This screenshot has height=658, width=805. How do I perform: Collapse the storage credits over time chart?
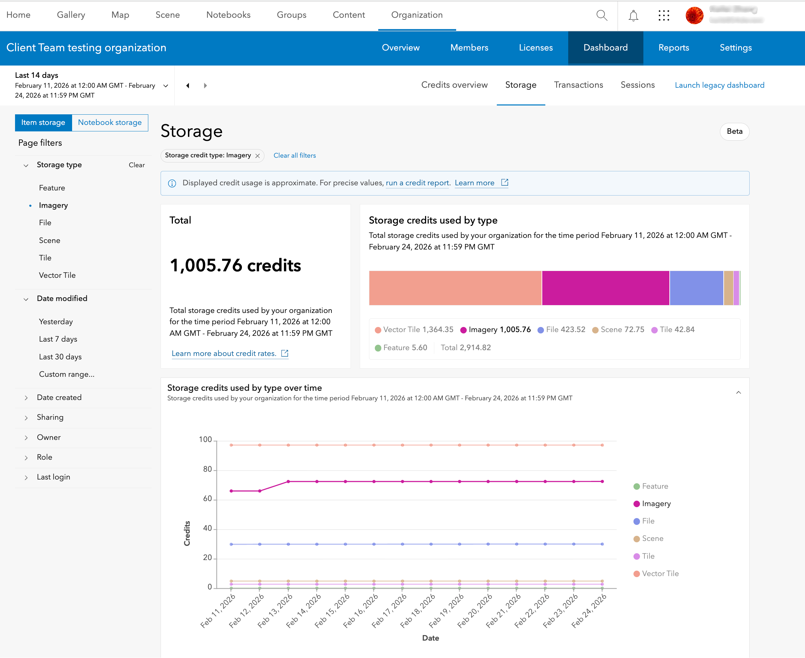click(738, 392)
